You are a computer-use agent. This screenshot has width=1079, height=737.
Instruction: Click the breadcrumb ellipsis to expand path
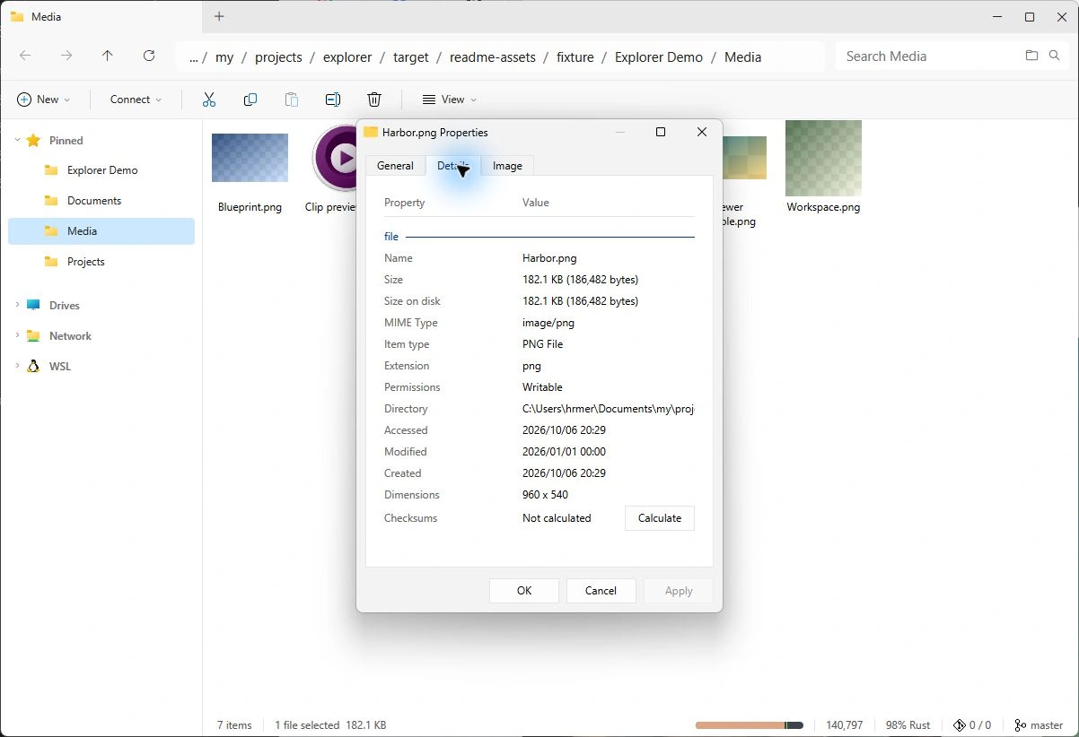click(x=193, y=56)
